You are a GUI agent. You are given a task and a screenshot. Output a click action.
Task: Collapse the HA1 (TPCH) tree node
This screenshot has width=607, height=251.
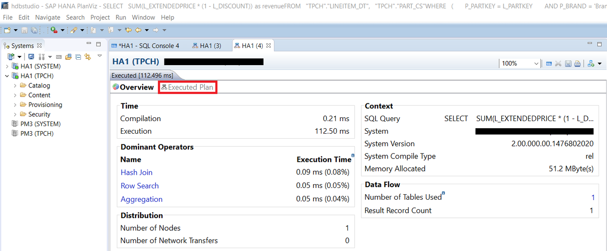point(7,76)
